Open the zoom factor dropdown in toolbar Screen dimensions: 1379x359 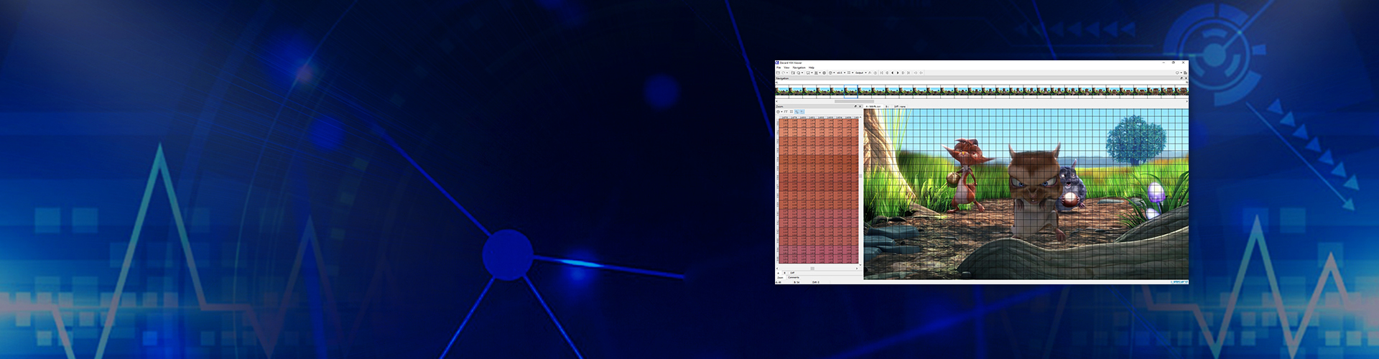pyautogui.click(x=842, y=73)
